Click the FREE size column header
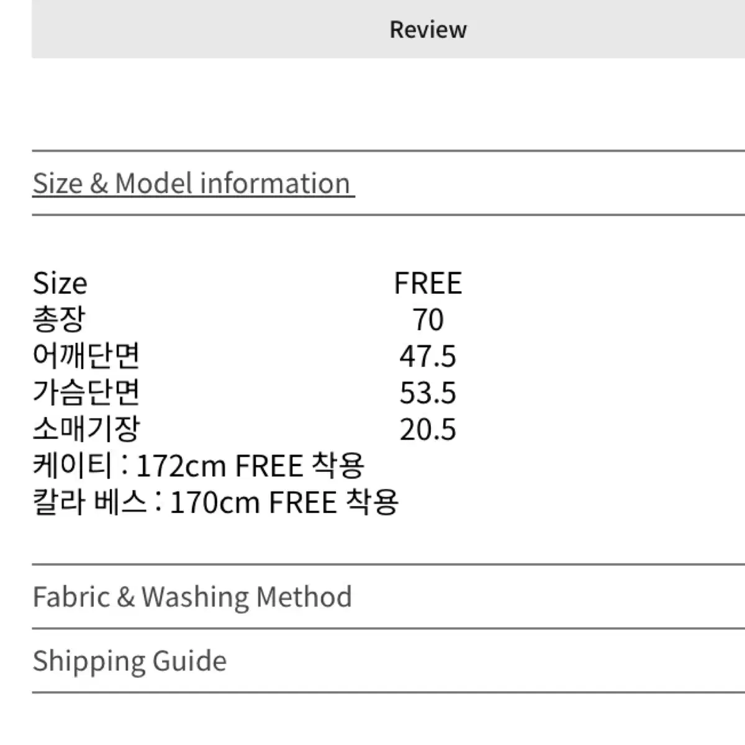This screenshot has height=745, width=745. tap(428, 283)
